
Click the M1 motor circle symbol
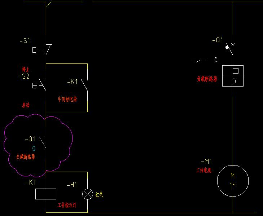pos(233,180)
